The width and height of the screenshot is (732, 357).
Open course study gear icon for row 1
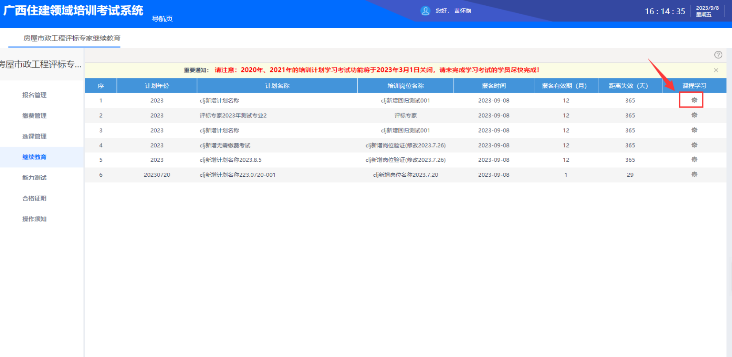694,100
